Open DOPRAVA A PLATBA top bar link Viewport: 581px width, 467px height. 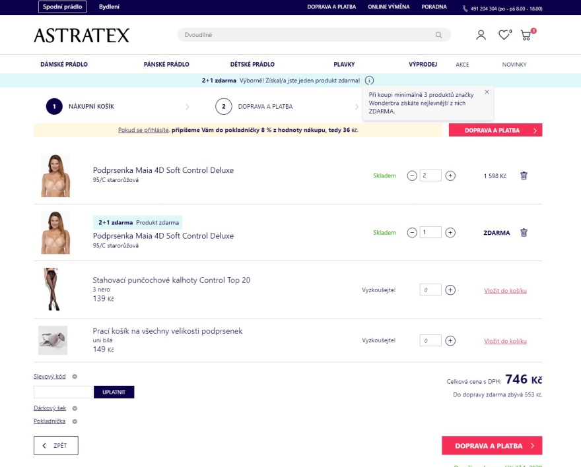pyautogui.click(x=331, y=7)
